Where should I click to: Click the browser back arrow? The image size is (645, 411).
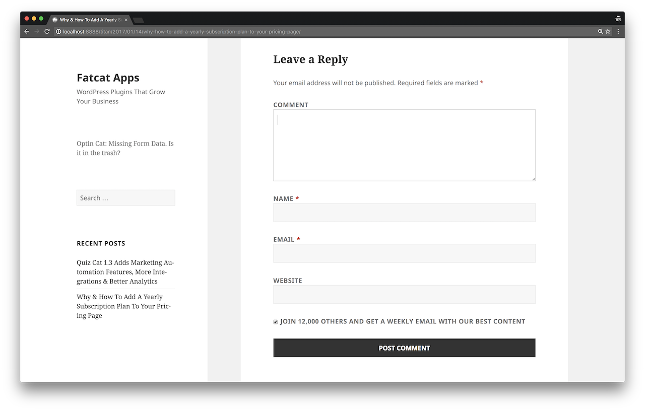[x=27, y=31]
